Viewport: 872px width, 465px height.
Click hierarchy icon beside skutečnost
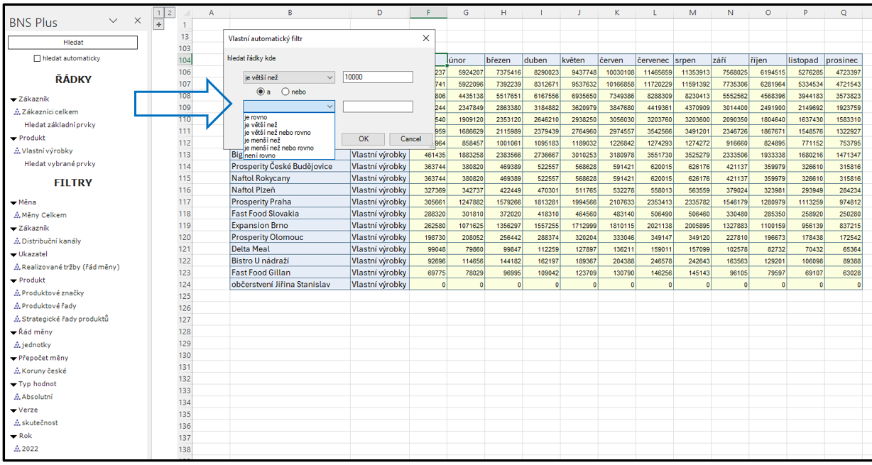click(x=17, y=423)
